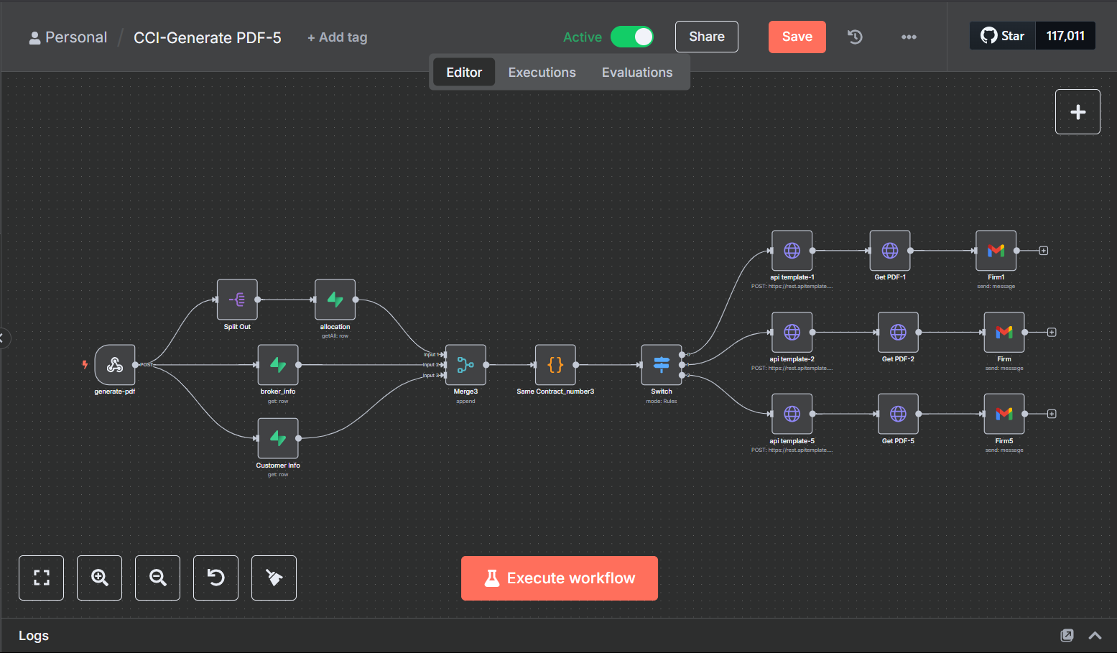The height and width of the screenshot is (653, 1117).
Task: Click the Merge3 node icon
Action: [x=465, y=365]
